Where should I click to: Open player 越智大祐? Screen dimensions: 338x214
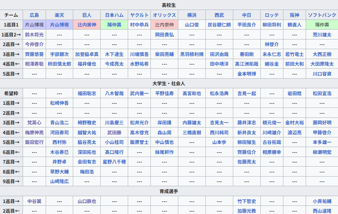click(87, 133)
